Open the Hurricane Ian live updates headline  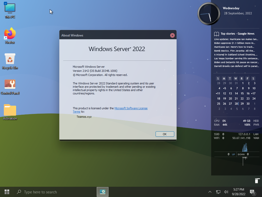[x=236, y=39]
